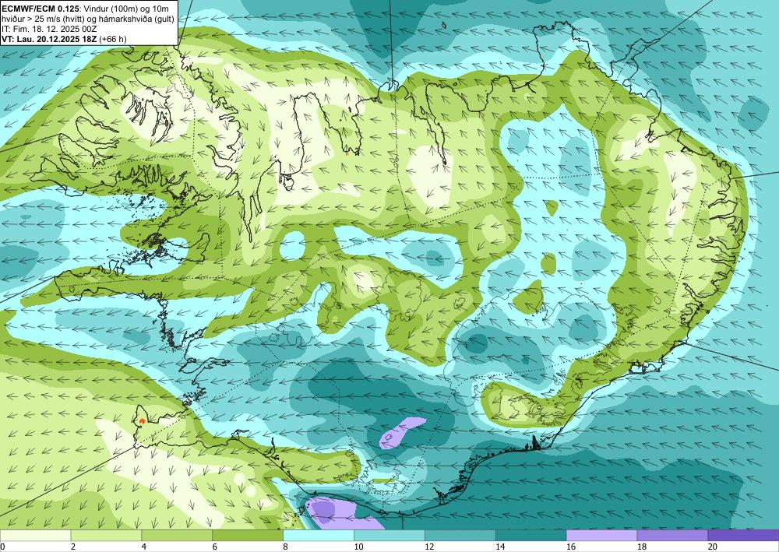Click the 0–2 m/s pale cream legend swatch
Image resolution: width=779 pixels, height=552 pixels.
click(x=35, y=536)
